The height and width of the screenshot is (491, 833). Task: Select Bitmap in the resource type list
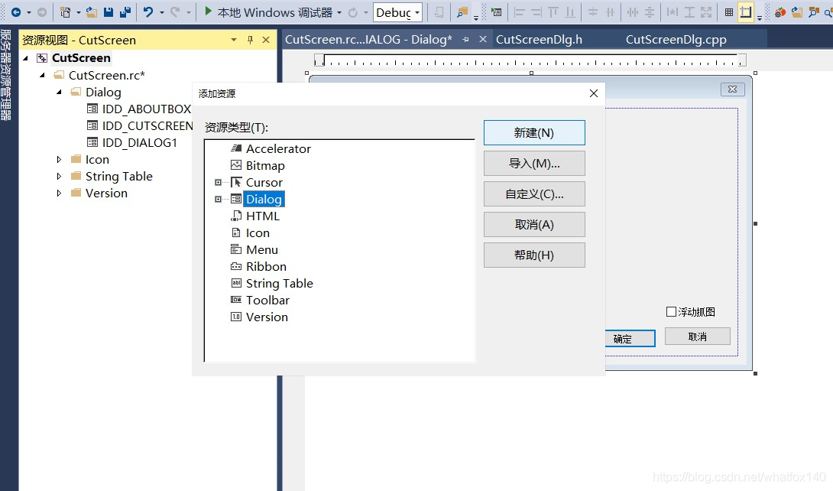[265, 166]
